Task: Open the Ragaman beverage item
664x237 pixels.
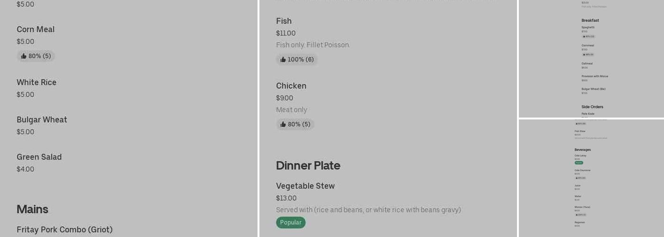Action: (x=580, y=222)
